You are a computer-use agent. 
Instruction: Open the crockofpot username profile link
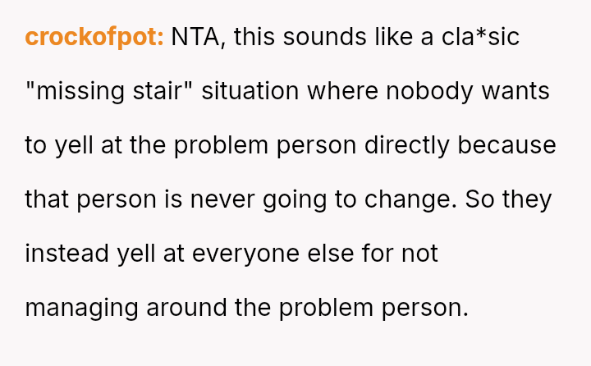[x=94, y=37]
